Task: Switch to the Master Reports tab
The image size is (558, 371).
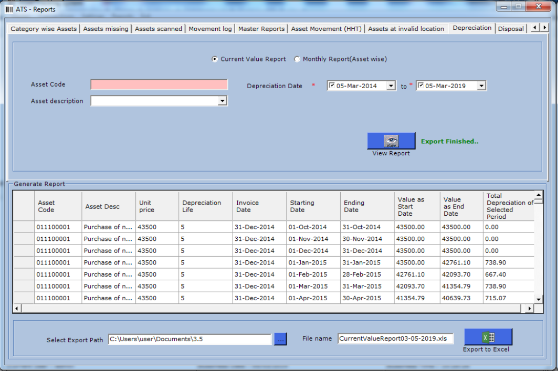Action: (261, 29)
